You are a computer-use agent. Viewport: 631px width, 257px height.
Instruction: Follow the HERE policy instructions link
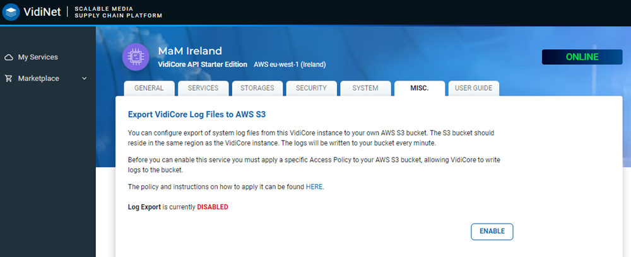pos(314,187)
